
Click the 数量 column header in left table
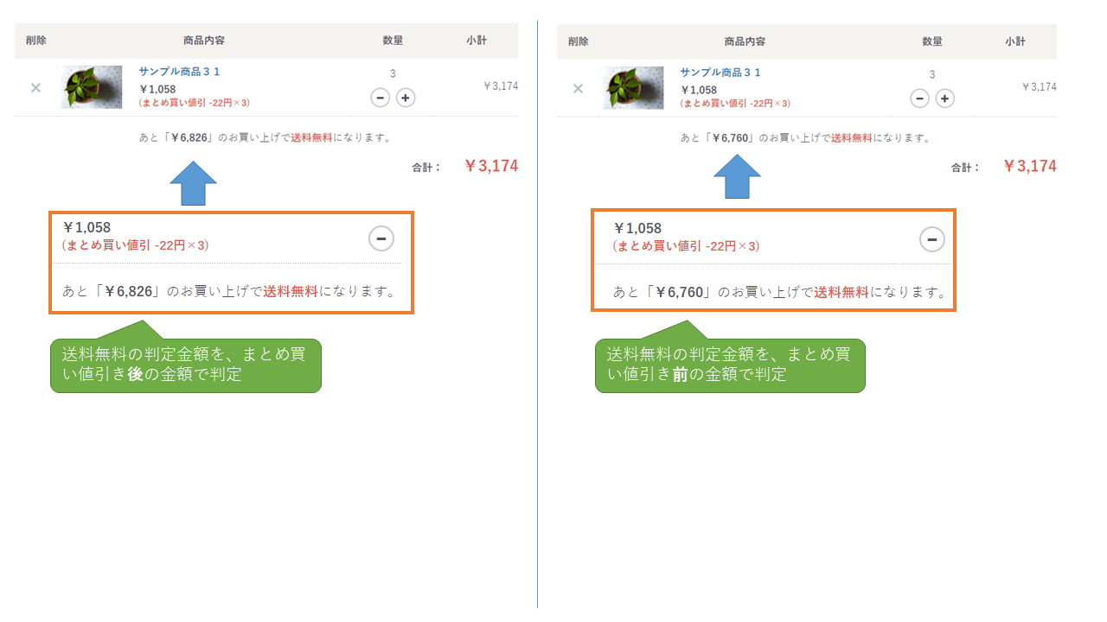coord(393,41)
